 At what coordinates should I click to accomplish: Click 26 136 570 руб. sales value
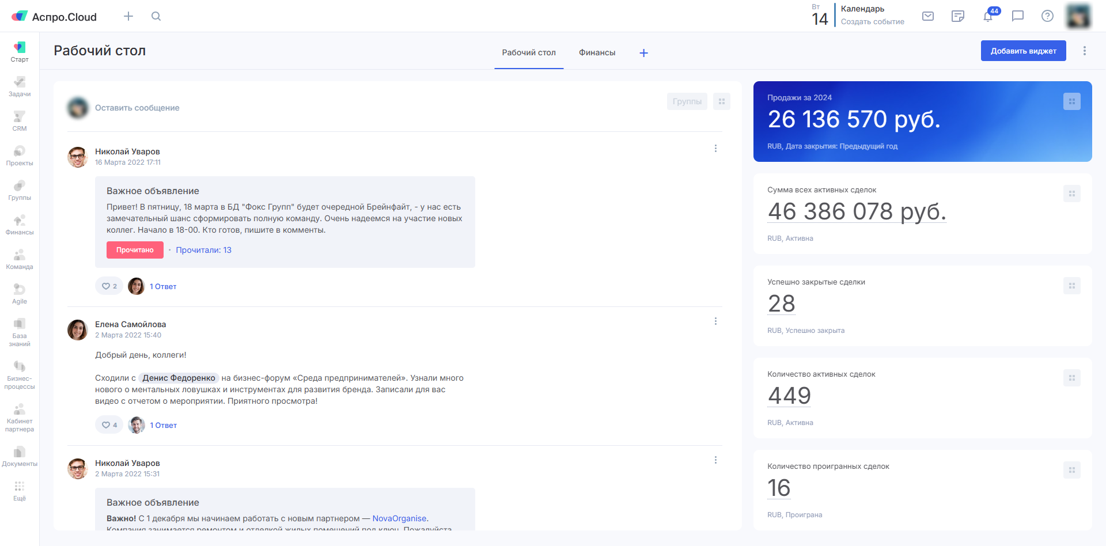point(854,119)
